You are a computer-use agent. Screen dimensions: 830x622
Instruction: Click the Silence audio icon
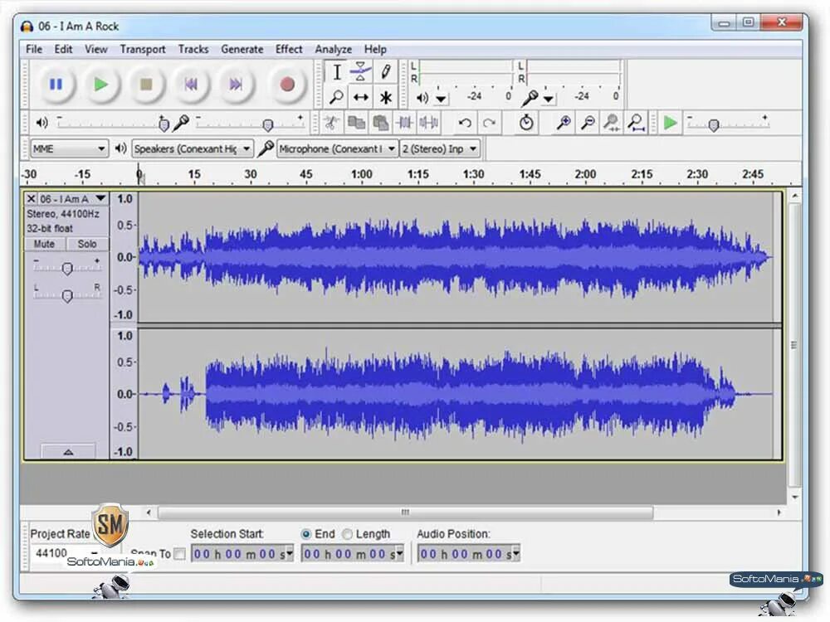(429, 124)
